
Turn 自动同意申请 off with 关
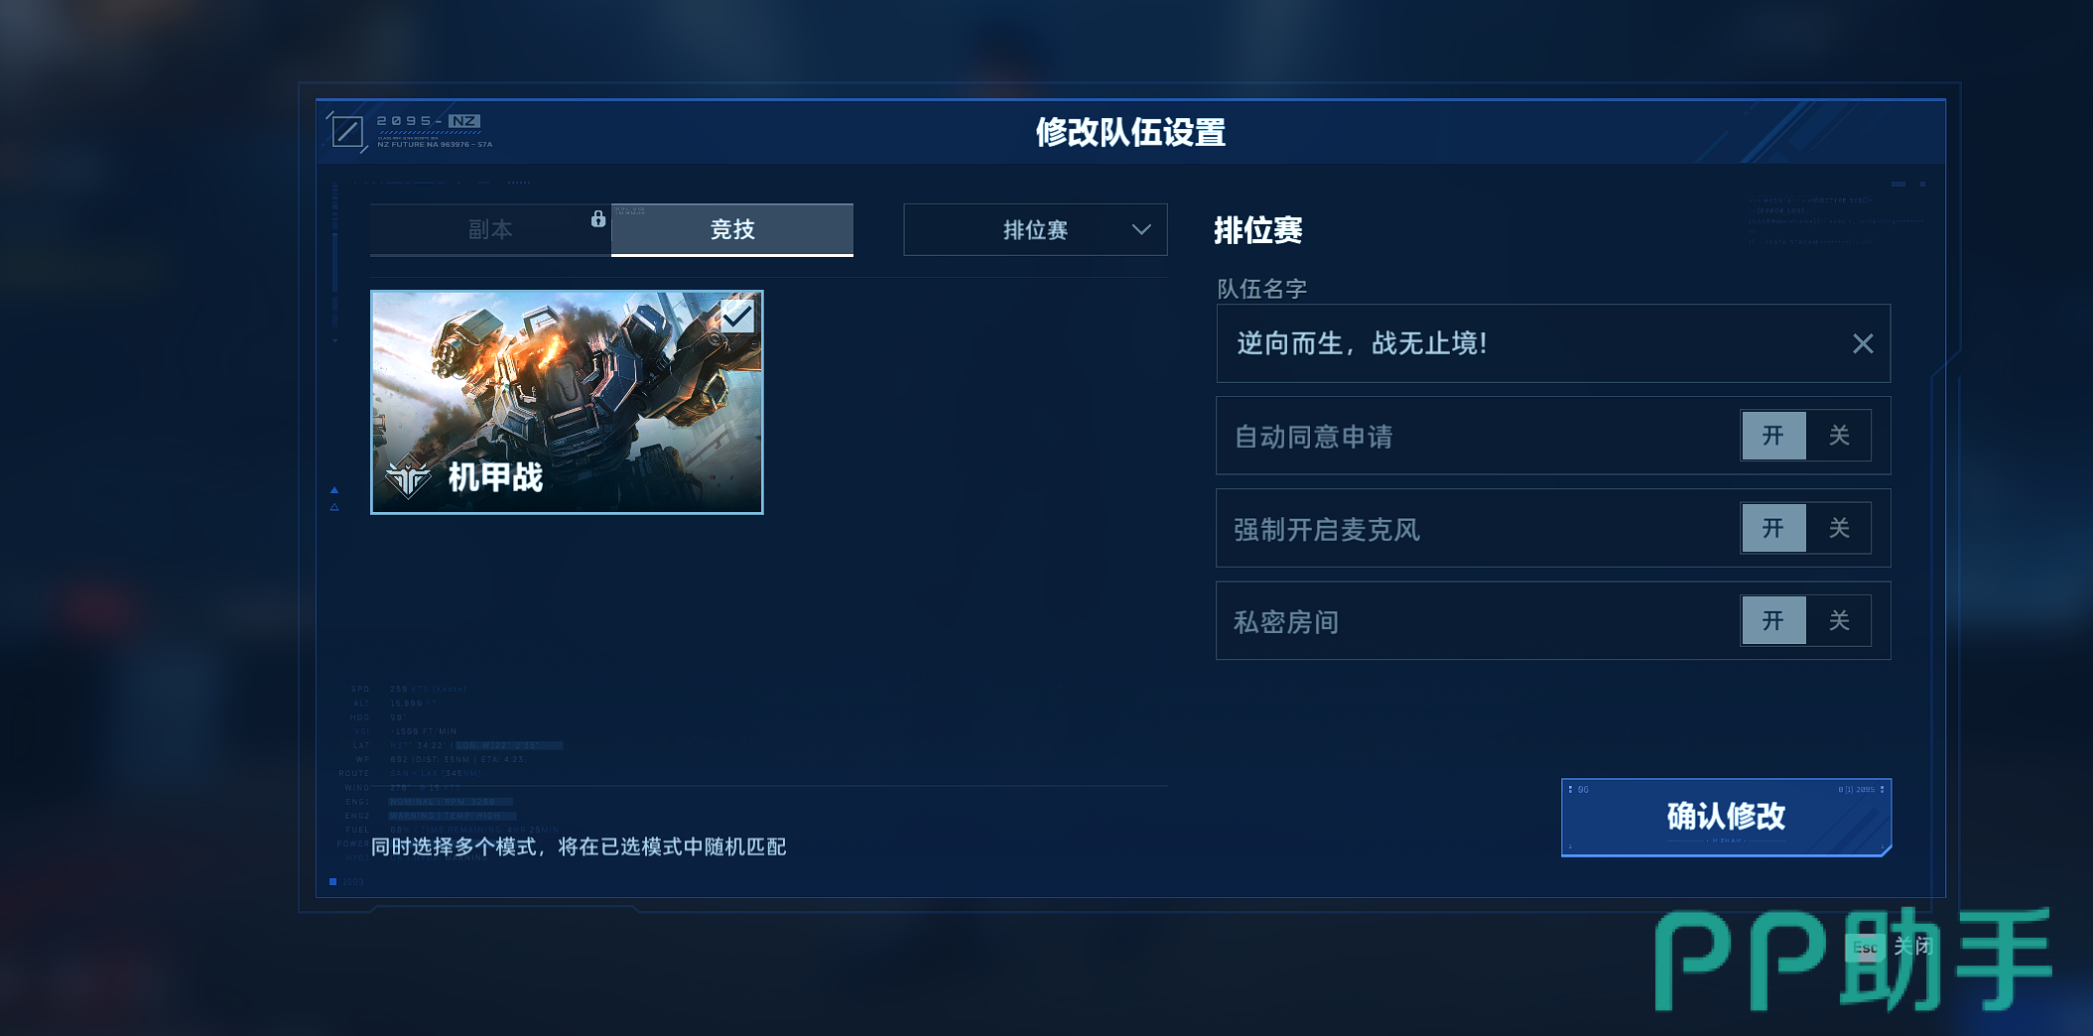[x=1839, y=436]
